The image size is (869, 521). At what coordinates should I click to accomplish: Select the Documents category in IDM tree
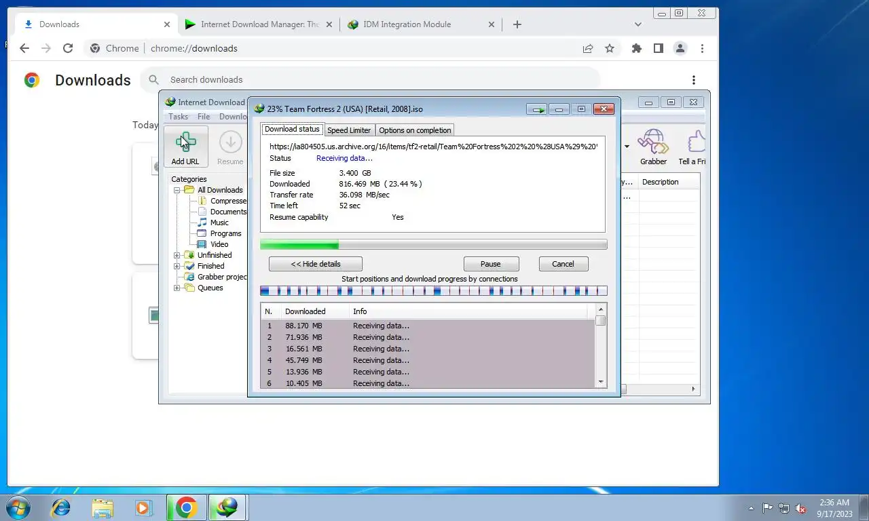228,212
